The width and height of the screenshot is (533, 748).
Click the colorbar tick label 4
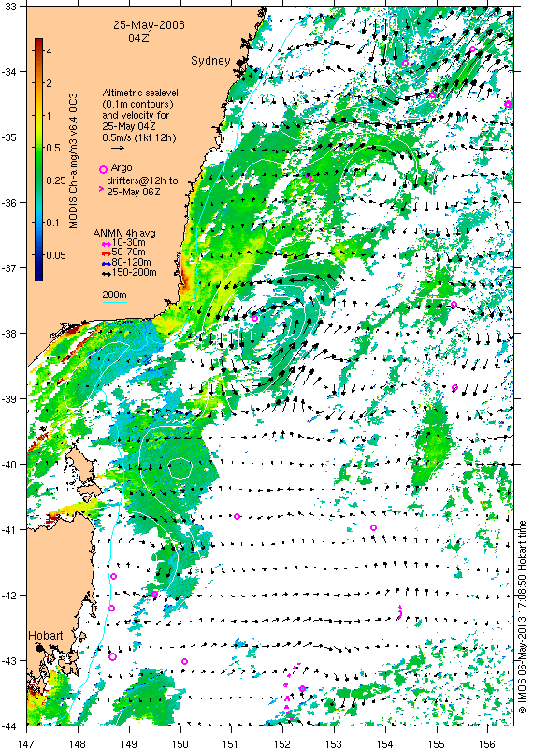49,51
